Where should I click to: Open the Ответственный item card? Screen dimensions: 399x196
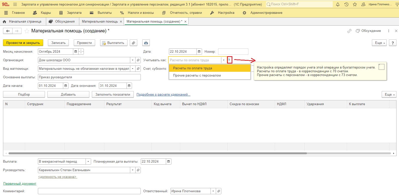click(219, 191)
